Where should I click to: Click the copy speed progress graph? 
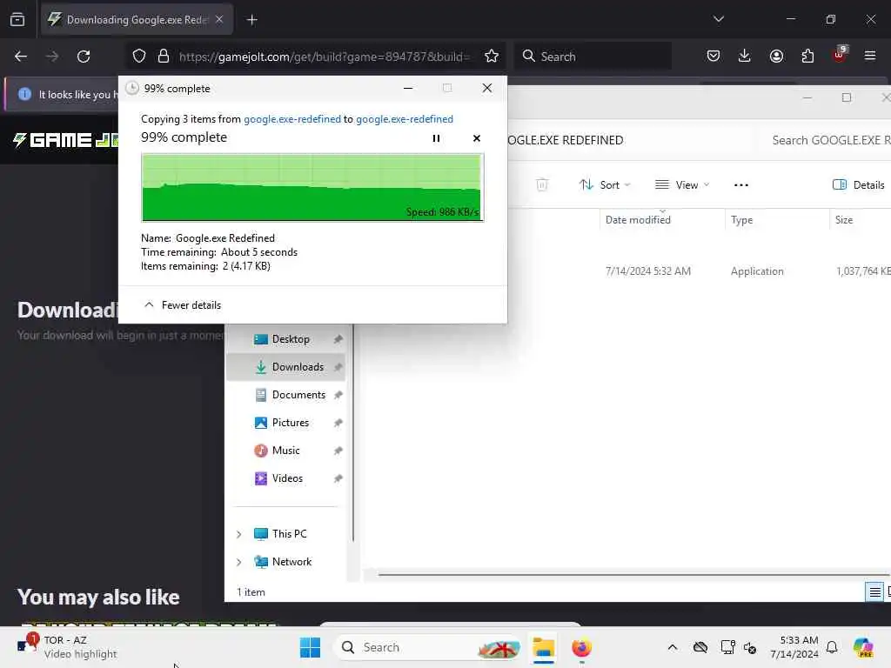tap(312, 188)
